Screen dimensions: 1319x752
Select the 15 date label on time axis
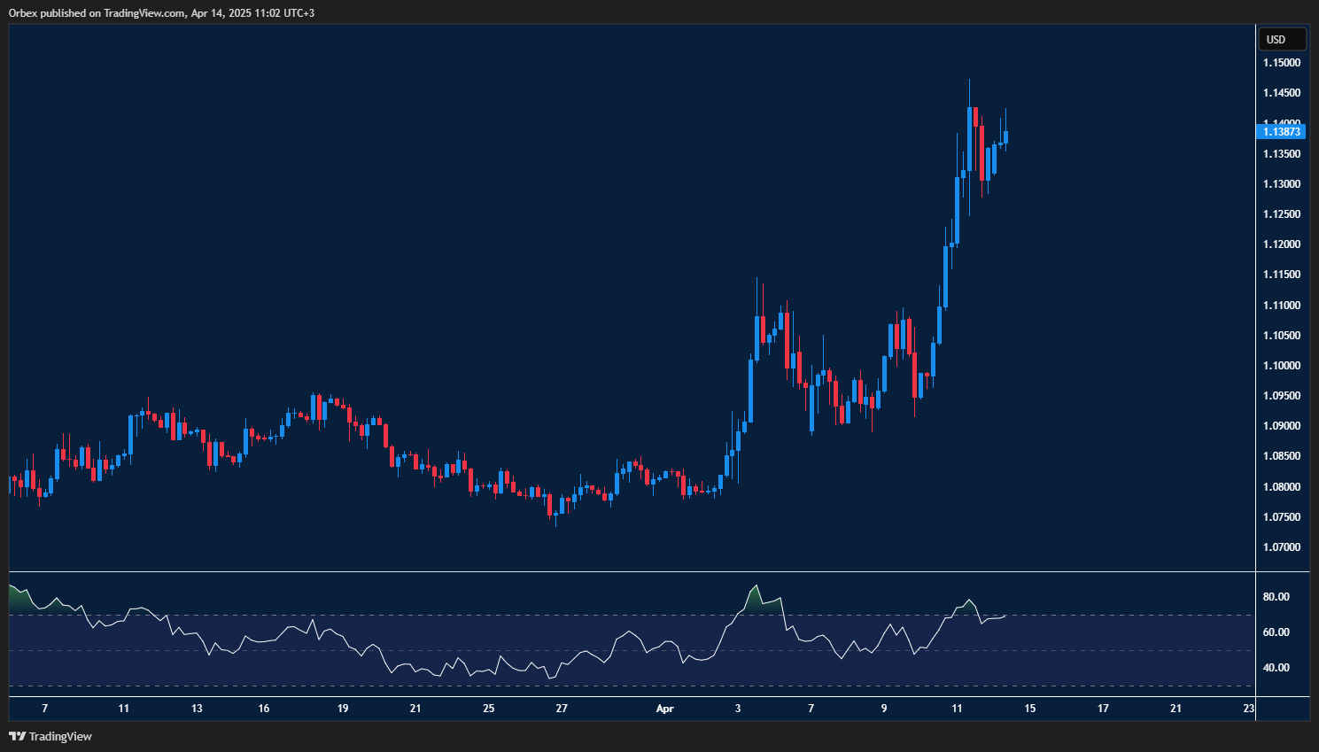[x=1030, y=709]
